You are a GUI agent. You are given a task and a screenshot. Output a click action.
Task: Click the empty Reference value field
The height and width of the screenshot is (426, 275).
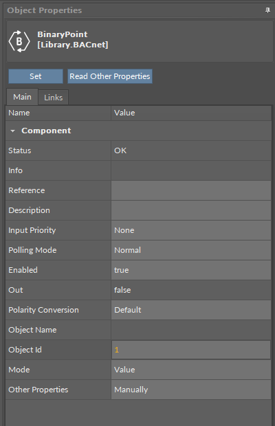(191, 190)
